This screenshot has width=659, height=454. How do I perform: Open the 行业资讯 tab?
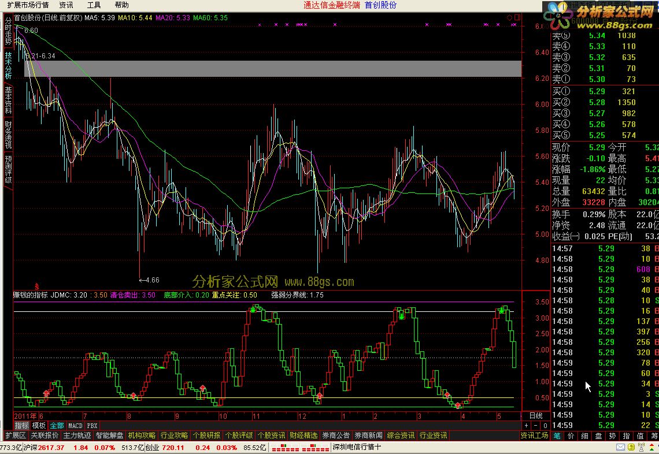click(433, 436)
